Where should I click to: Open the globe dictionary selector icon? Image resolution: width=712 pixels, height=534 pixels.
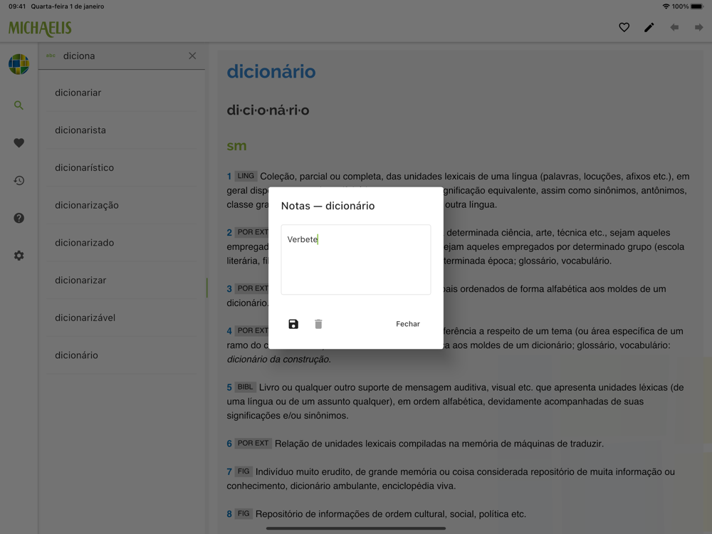click(x=19, y=64)
